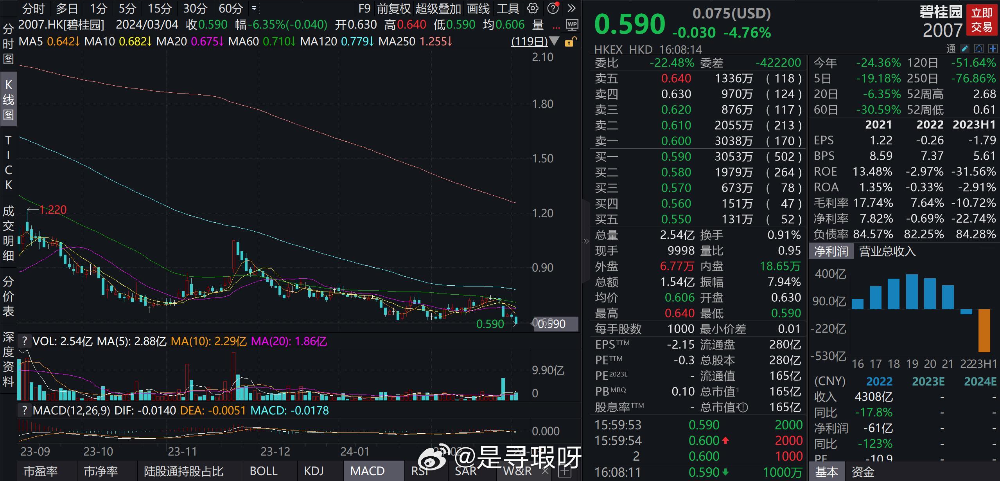The width and height of the screenshot is (1000, 481).
Task: Click the 通 Stock Connect tag
Action: click(951, 49)
